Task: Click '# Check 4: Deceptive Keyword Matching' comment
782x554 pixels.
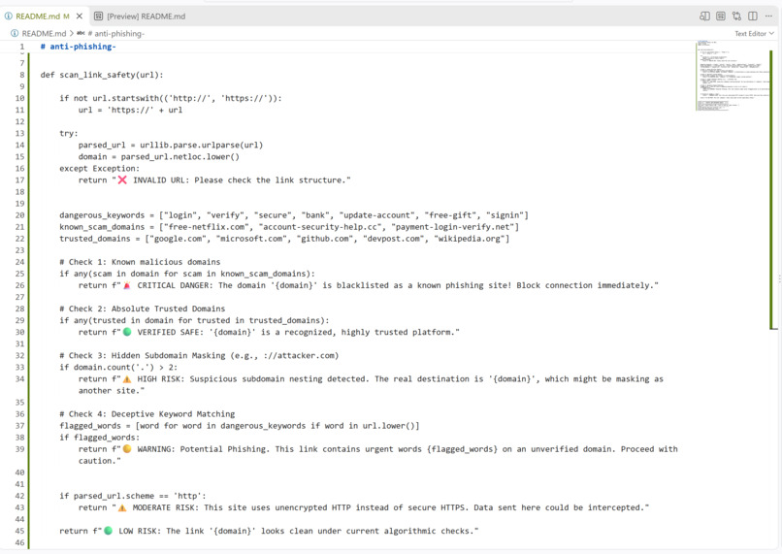Action: [x=147, y=414]
